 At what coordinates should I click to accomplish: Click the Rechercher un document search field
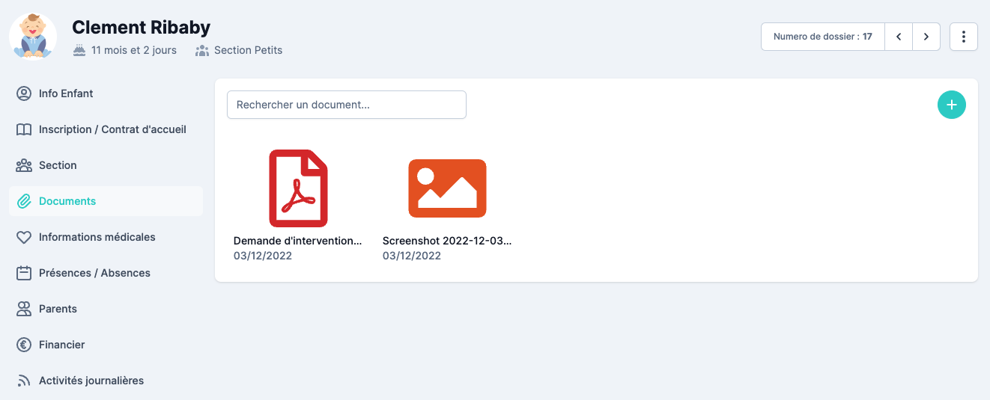point(346,105)
